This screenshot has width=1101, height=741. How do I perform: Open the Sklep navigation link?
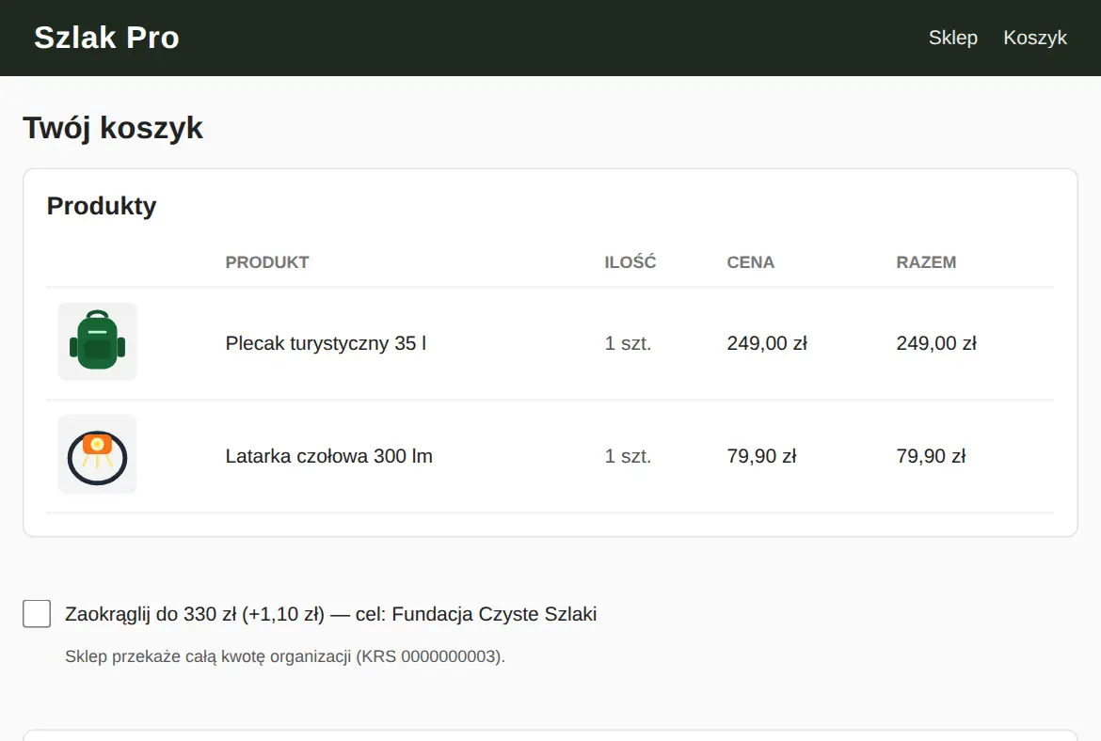coord(953,38)
